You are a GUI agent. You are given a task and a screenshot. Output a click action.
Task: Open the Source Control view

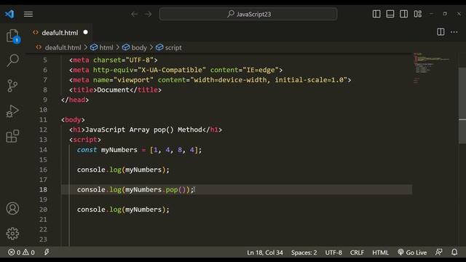[12, 86]
